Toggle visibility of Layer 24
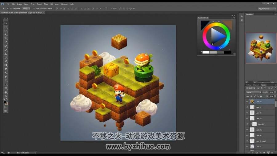Viewport: 277px width, 156px height. coord(247,135)
